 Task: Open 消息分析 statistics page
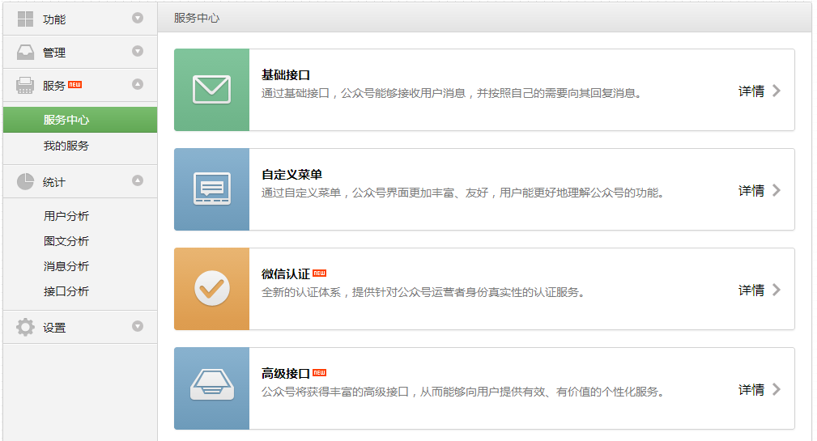[66, 266]
